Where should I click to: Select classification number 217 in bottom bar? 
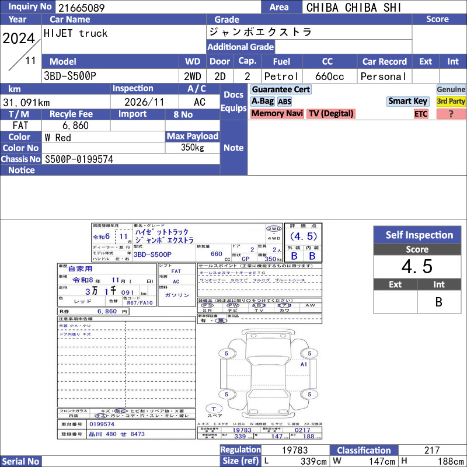[x=432, y=450]
